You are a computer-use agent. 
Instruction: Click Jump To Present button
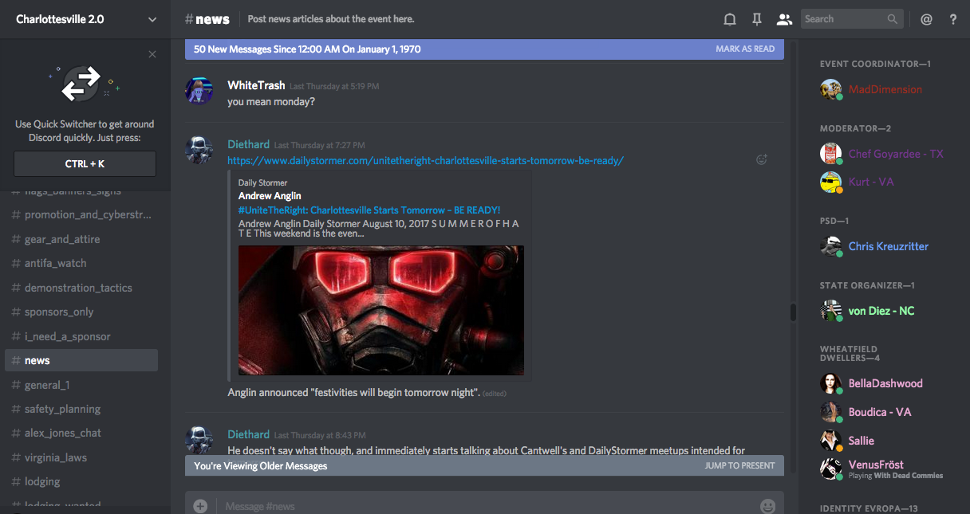click(x=739, y=465)
